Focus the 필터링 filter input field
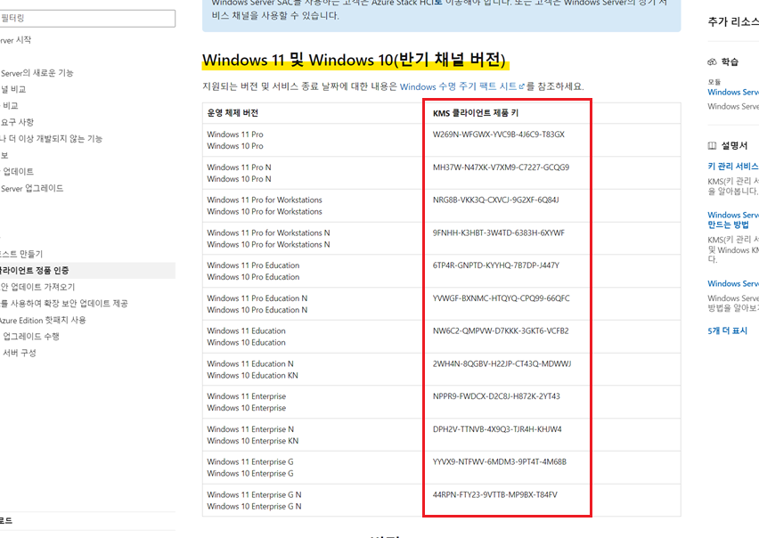Screen dimensions: 759x538 [x=87, y=19]
